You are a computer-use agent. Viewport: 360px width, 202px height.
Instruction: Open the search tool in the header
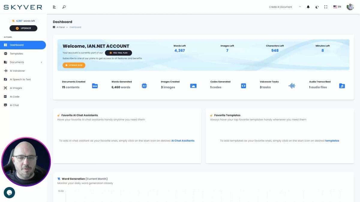pos(63,7)
